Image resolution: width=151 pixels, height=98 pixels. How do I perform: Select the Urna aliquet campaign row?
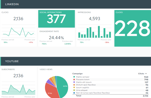(110, 90)
